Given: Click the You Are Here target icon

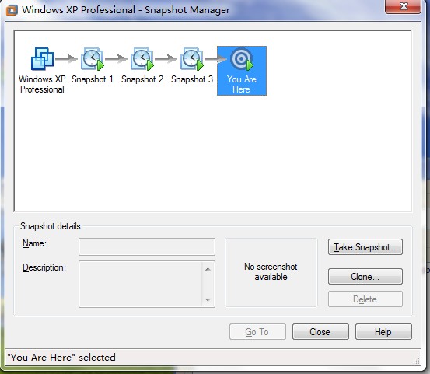Looking at the screenshot, I should coord(242,58).
